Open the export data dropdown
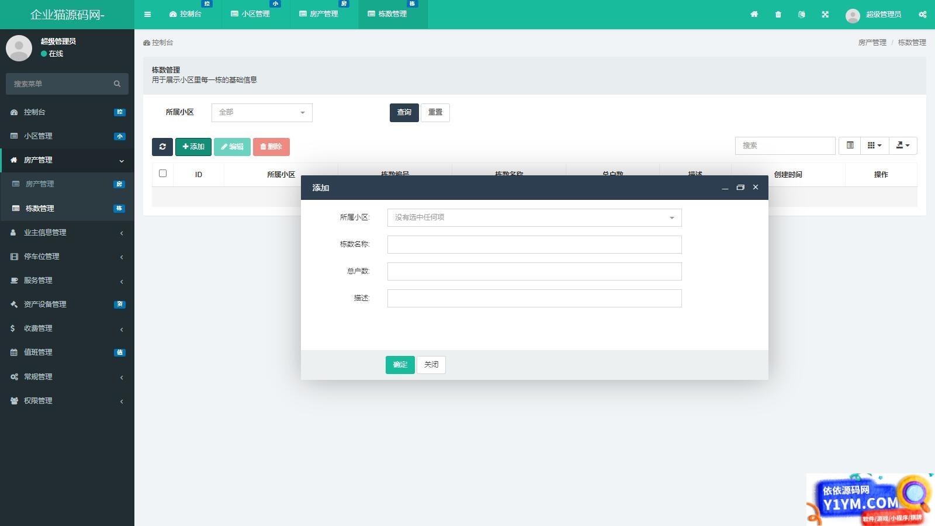This screenshot has height=526, width=935. [903, 146]
